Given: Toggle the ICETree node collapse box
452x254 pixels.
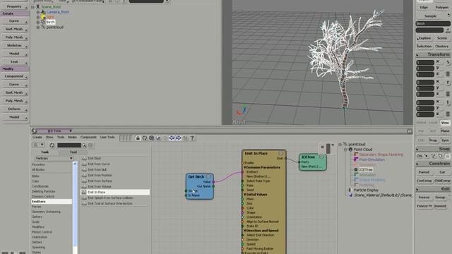Looking at the screenshot, I should pyautogui.click(x=321, y=157).
